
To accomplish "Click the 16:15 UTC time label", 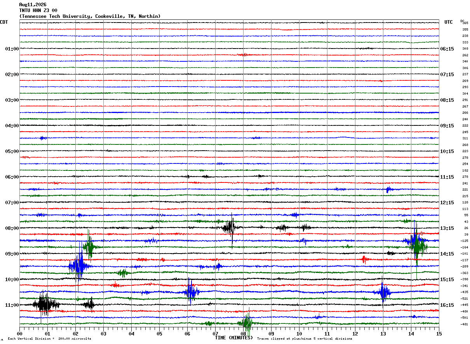I will 447,305.
